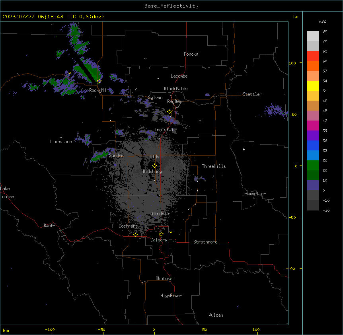Click the Innisfail label
Viewport: 343px width, 335px height.
pyautogui.click(x=166, y=130)
